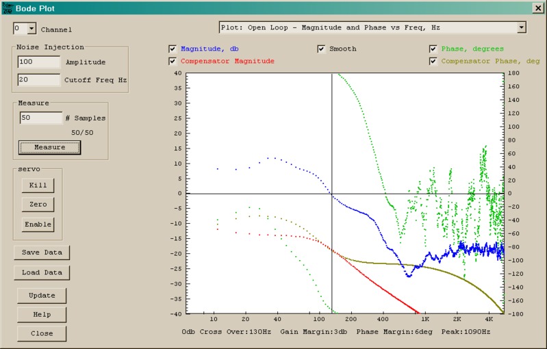Toggle Compensator Phase, deg checkbox
The width and height of the screenshot is (547, 349).
point(433,62)
